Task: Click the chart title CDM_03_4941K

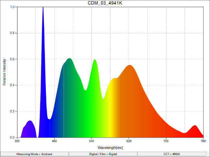Action: click(105, 3)
